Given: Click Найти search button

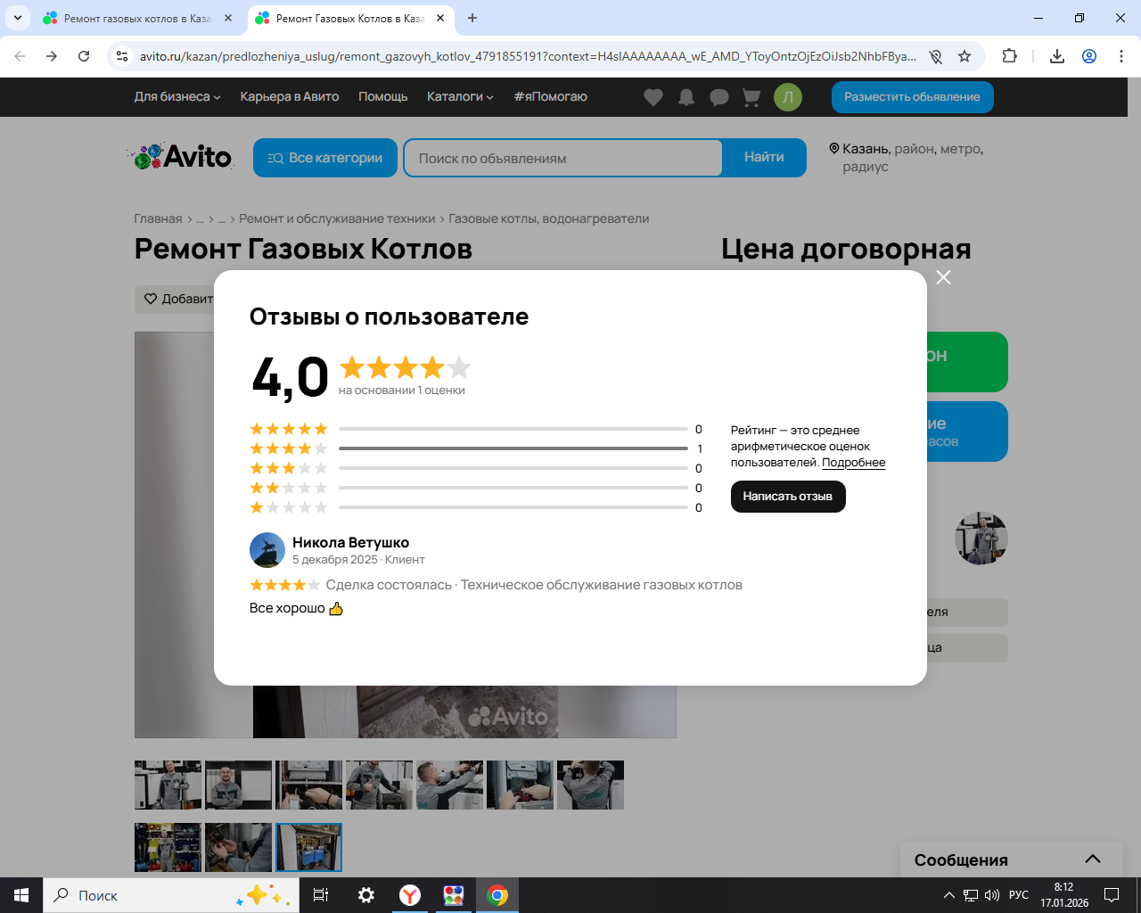Looking at the screenshot, I should (764, 158).
